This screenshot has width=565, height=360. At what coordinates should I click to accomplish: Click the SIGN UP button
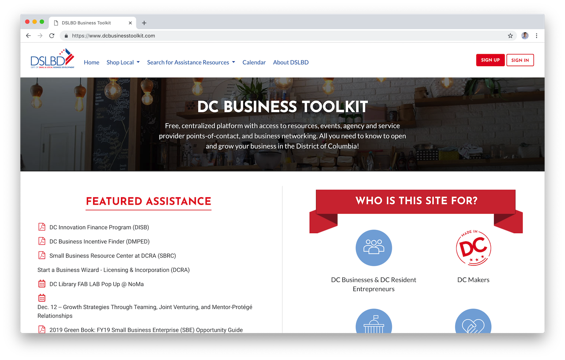coord(490,60)
